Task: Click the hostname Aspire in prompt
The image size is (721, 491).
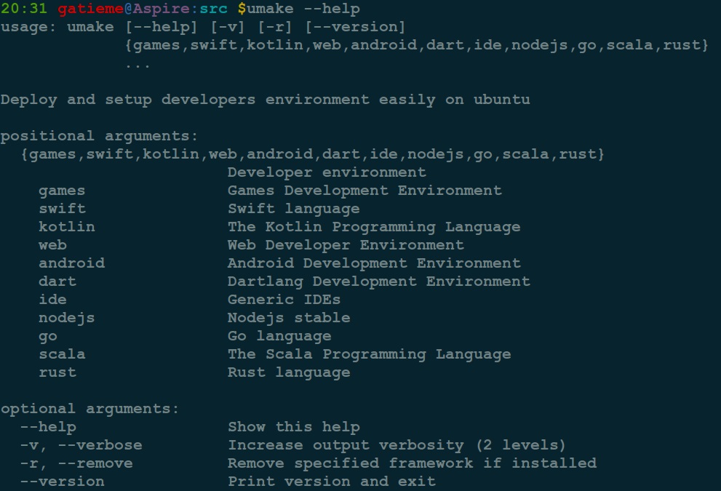Action: [x=156, y=9]
